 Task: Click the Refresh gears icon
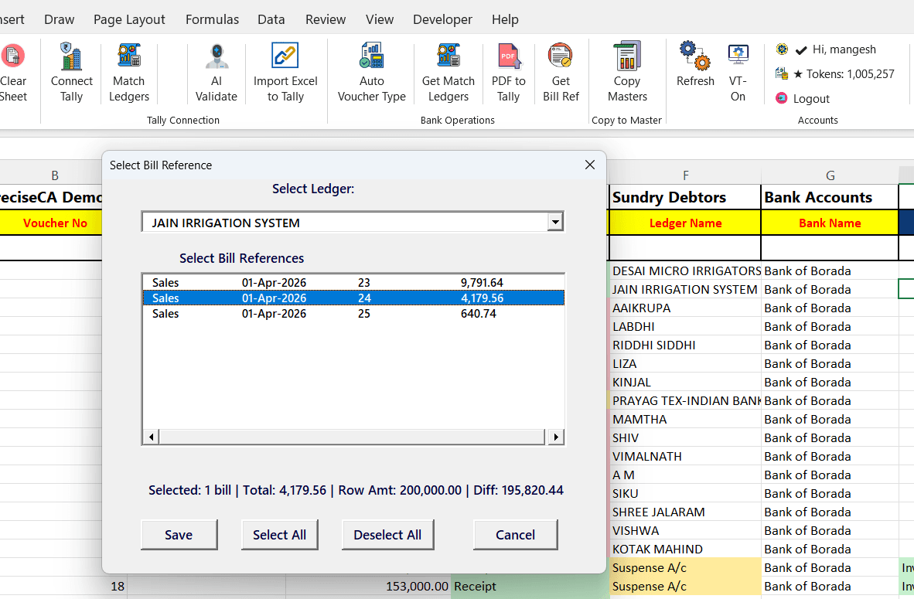pyautogui.click(x=695, y=56)
